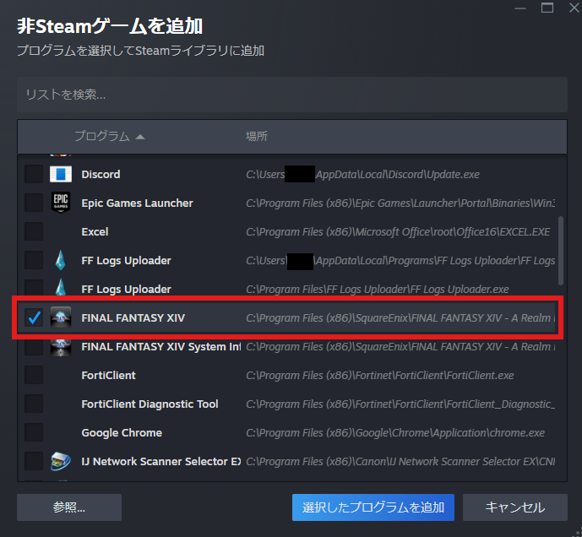The width and height of the screenshot is (582, 537).
Task: Check the FF Logs Uploader AppData row box
Action: (x=34, y=260)
